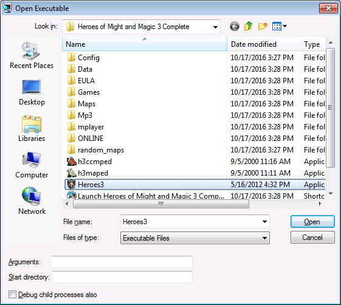Create a new folder

263,27
